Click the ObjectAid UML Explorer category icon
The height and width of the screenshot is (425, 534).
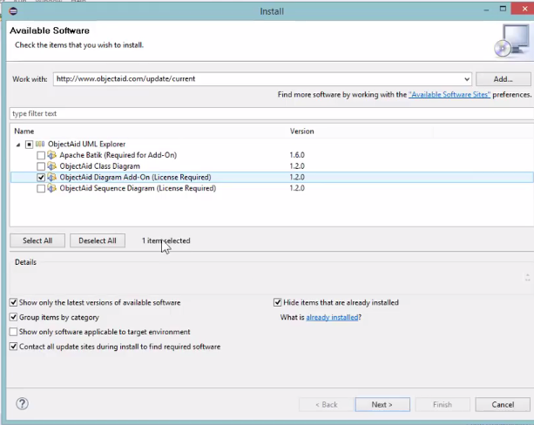pyautogui.click(x=40, y=144)
